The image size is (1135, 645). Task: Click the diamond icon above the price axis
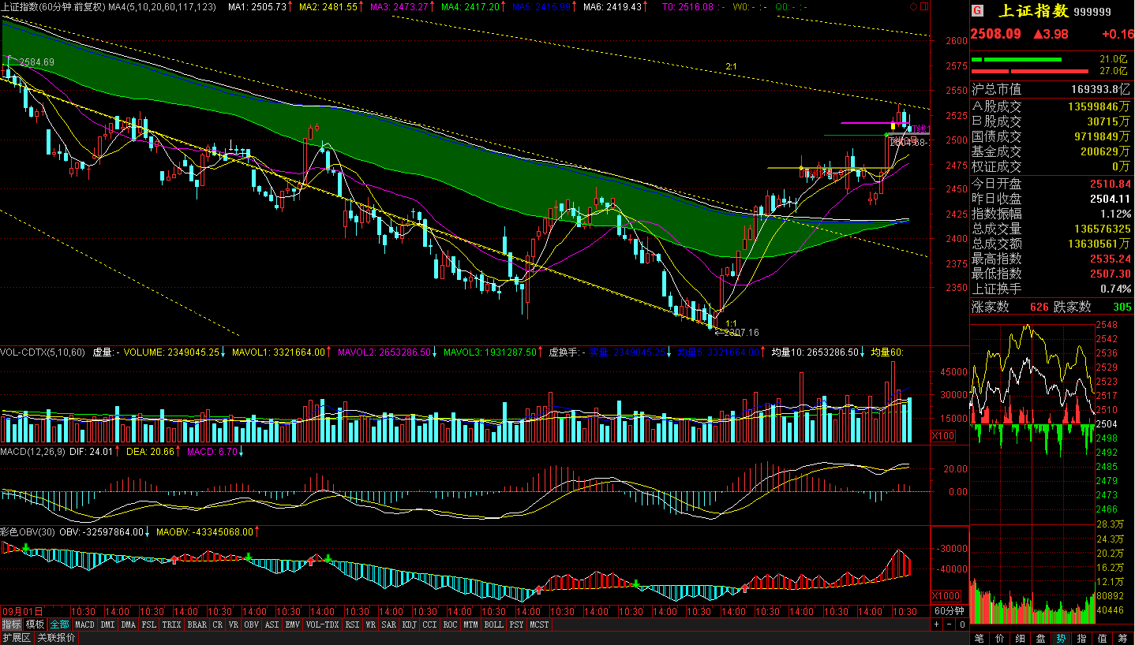click(914, 7)
